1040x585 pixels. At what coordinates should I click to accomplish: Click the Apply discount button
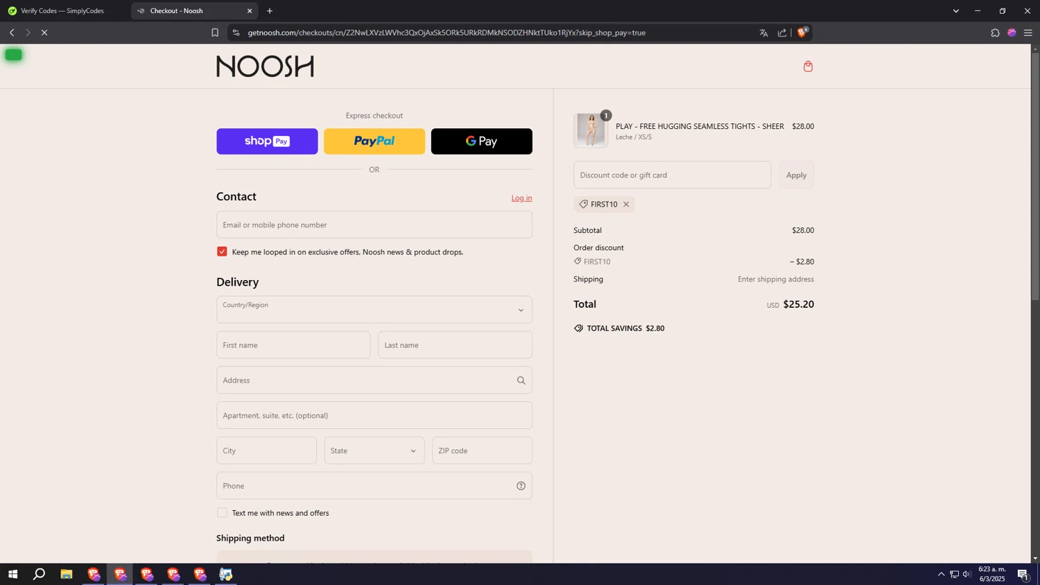pos(797,175)
